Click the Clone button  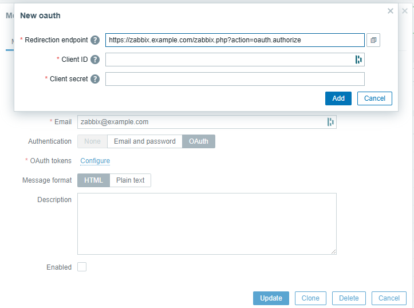tap(310, 298)
